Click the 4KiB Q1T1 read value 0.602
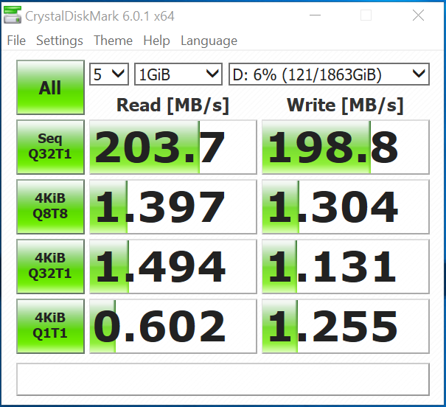Image resolution: width=446 pixels, height=407 pixels. tap(173, 326)
